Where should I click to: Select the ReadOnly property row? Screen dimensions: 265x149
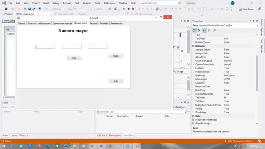[224, 90]
